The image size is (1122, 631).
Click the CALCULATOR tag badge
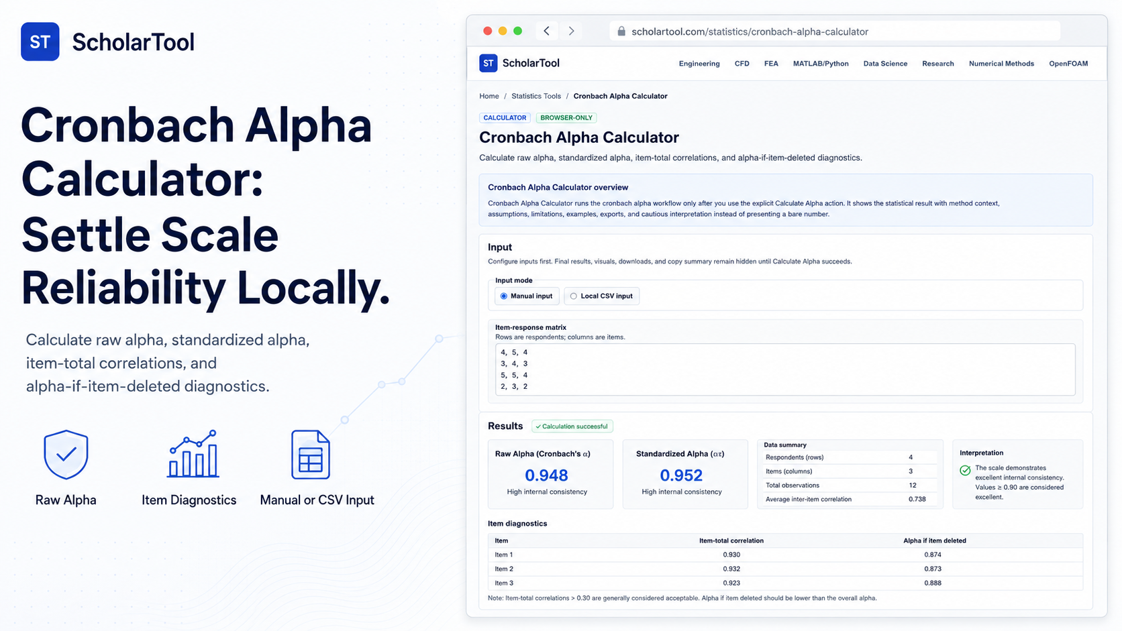pos(505,118)
